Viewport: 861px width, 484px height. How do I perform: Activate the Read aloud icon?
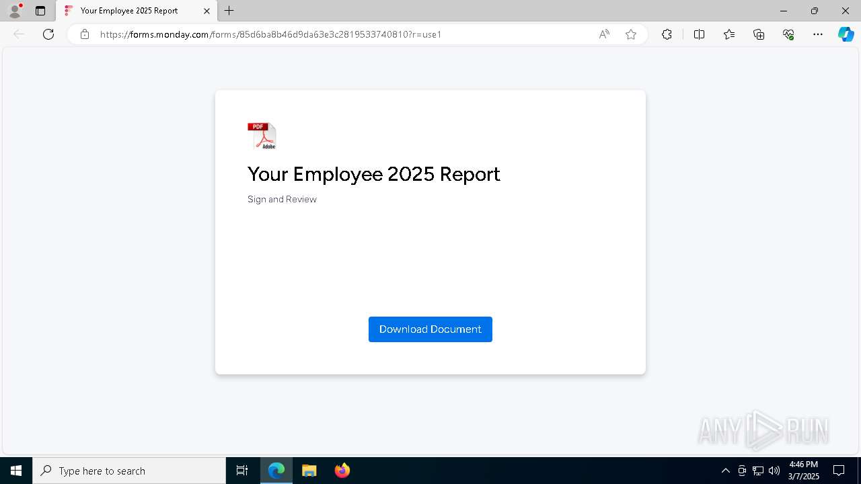point(604,34)
